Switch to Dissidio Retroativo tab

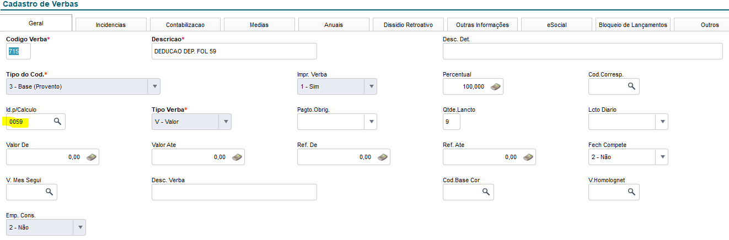tap(408, 25)
